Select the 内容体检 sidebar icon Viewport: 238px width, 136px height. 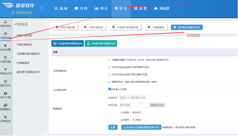click(5, 34)
